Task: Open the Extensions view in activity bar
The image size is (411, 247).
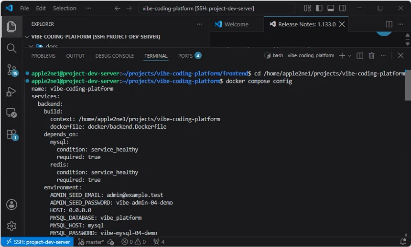Action: pyautogui.click(x=12, y=134)
